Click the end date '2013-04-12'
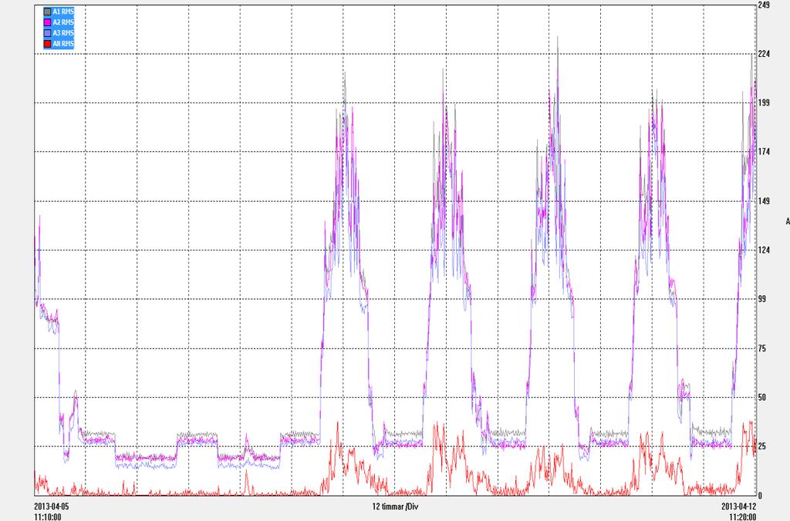 tap(738, 506)
